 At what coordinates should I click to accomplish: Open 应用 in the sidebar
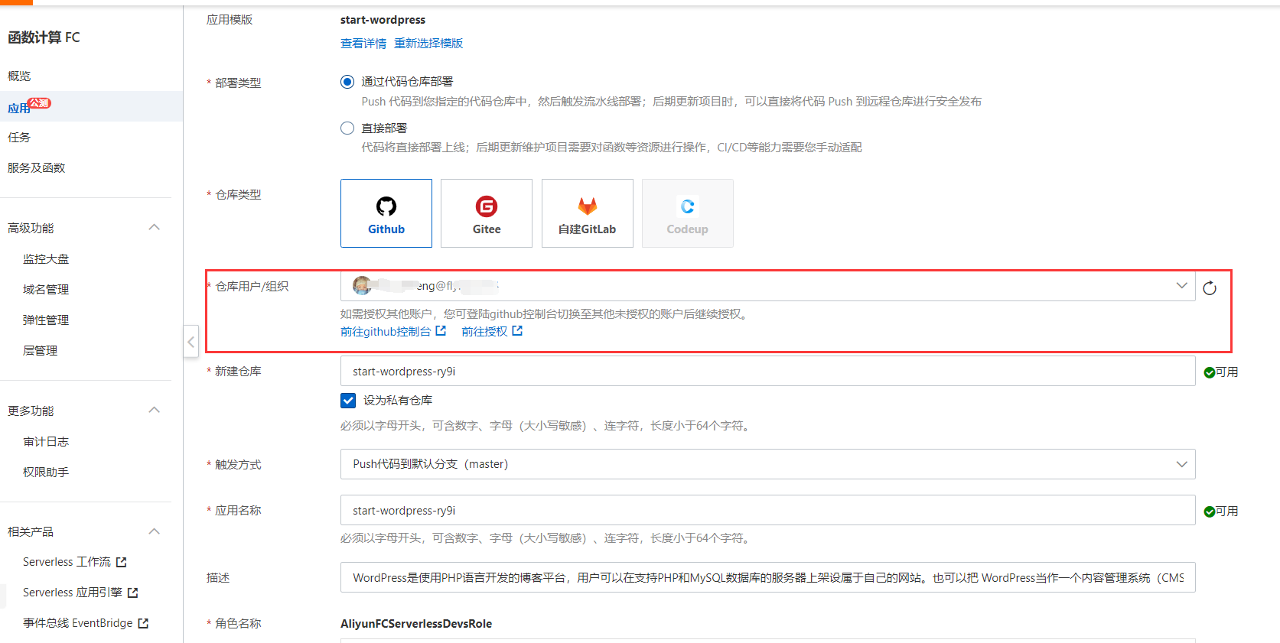pos(19,108)
